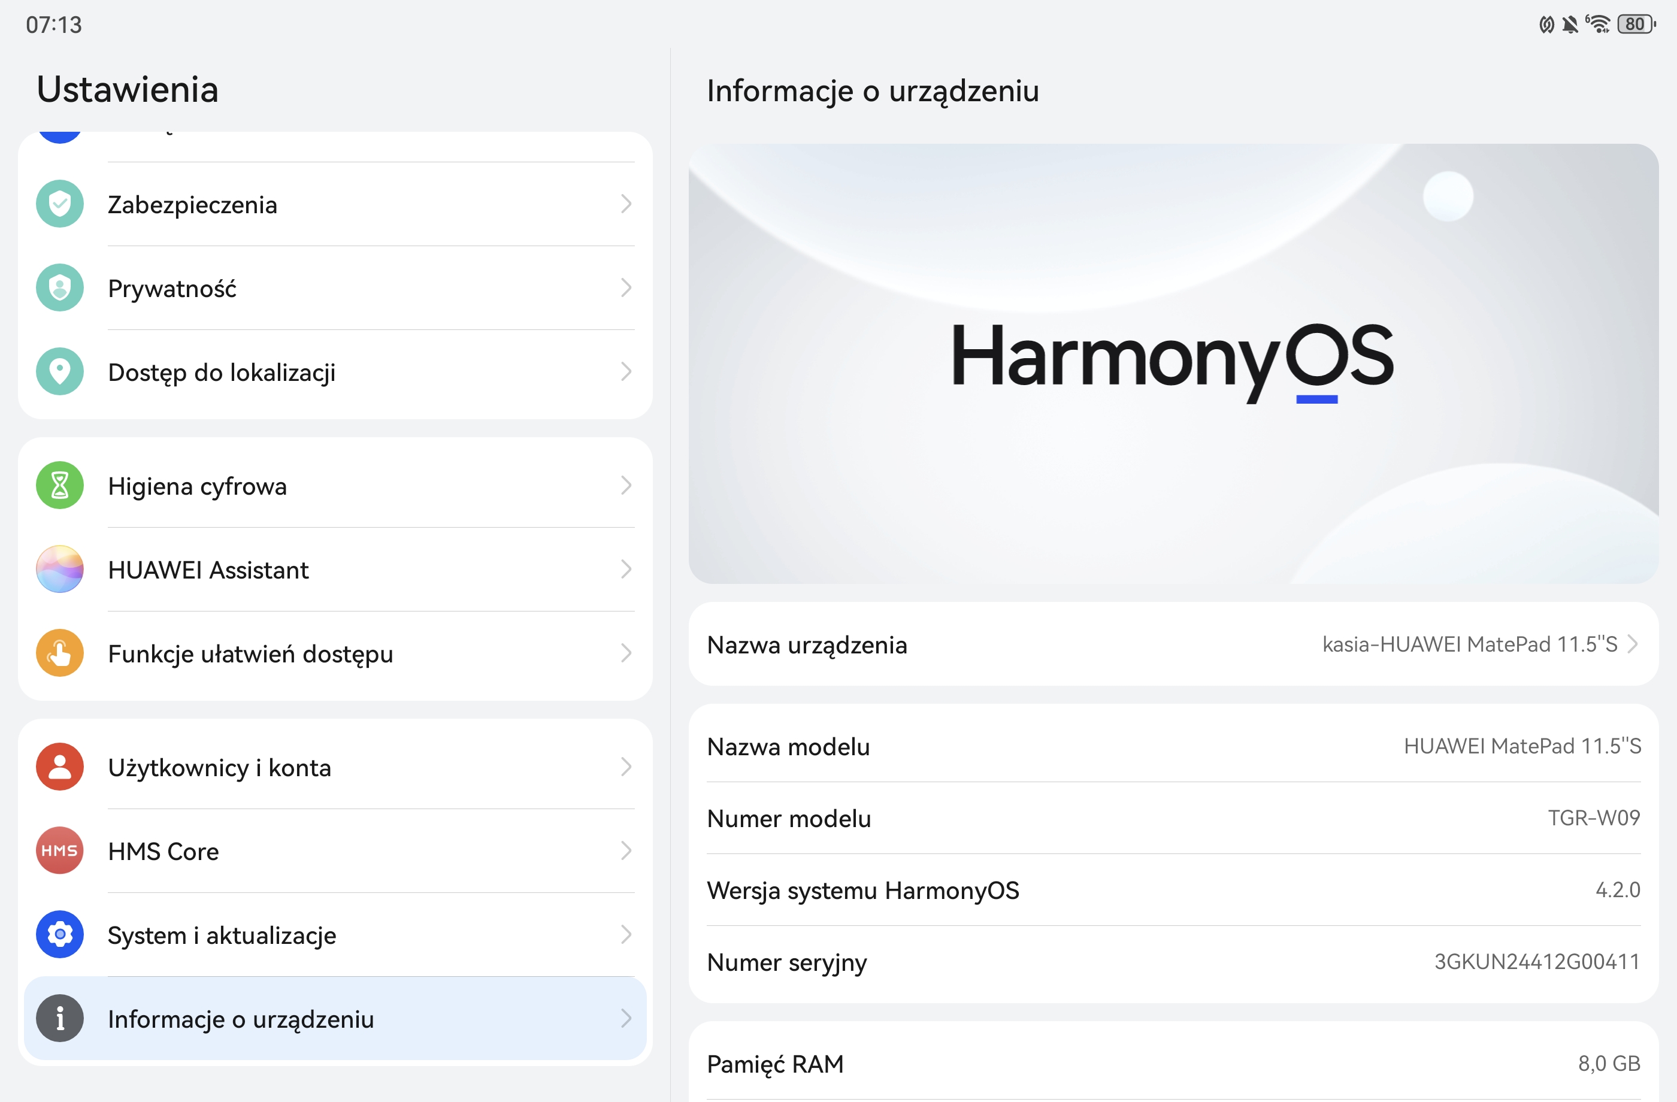1677x1102 pixels.
Task: Tap the model number value TGR-W09
Action: [x=1594, y=818]
